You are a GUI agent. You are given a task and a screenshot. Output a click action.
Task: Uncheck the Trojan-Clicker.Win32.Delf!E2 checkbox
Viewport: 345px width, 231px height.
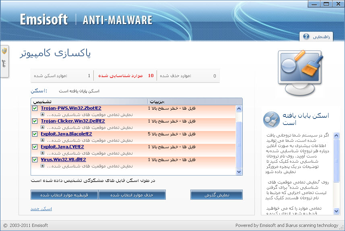pyautogui.click(x=35, y=121)
